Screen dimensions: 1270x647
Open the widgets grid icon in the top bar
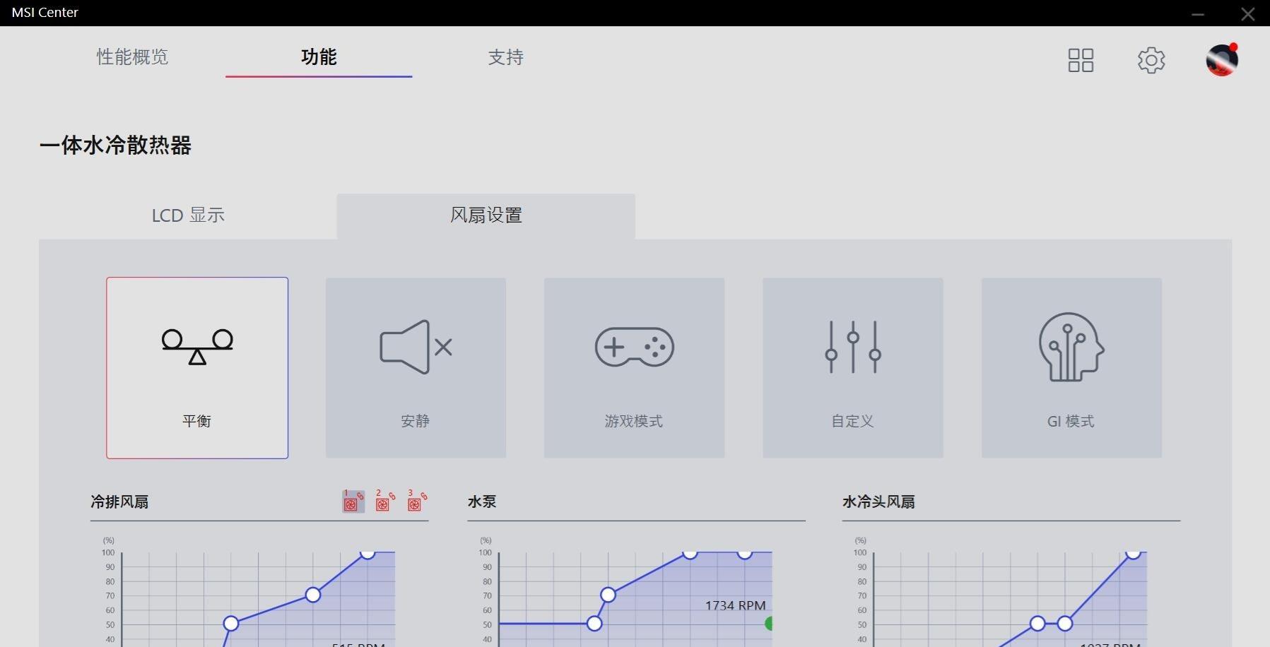point(1081,60)
